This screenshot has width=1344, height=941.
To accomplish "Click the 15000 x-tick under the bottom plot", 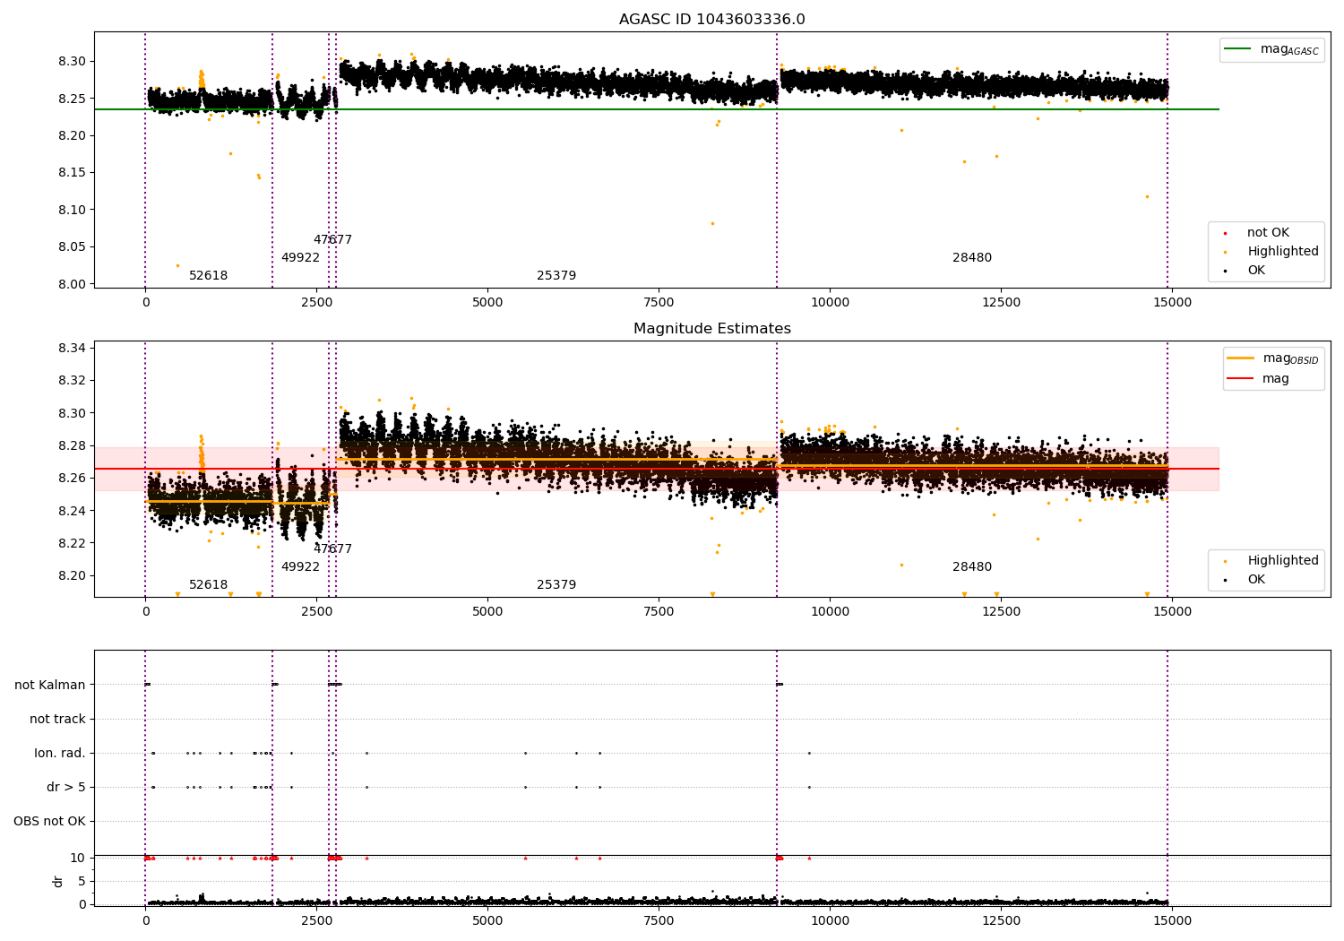I will [x=1173, y=921].
